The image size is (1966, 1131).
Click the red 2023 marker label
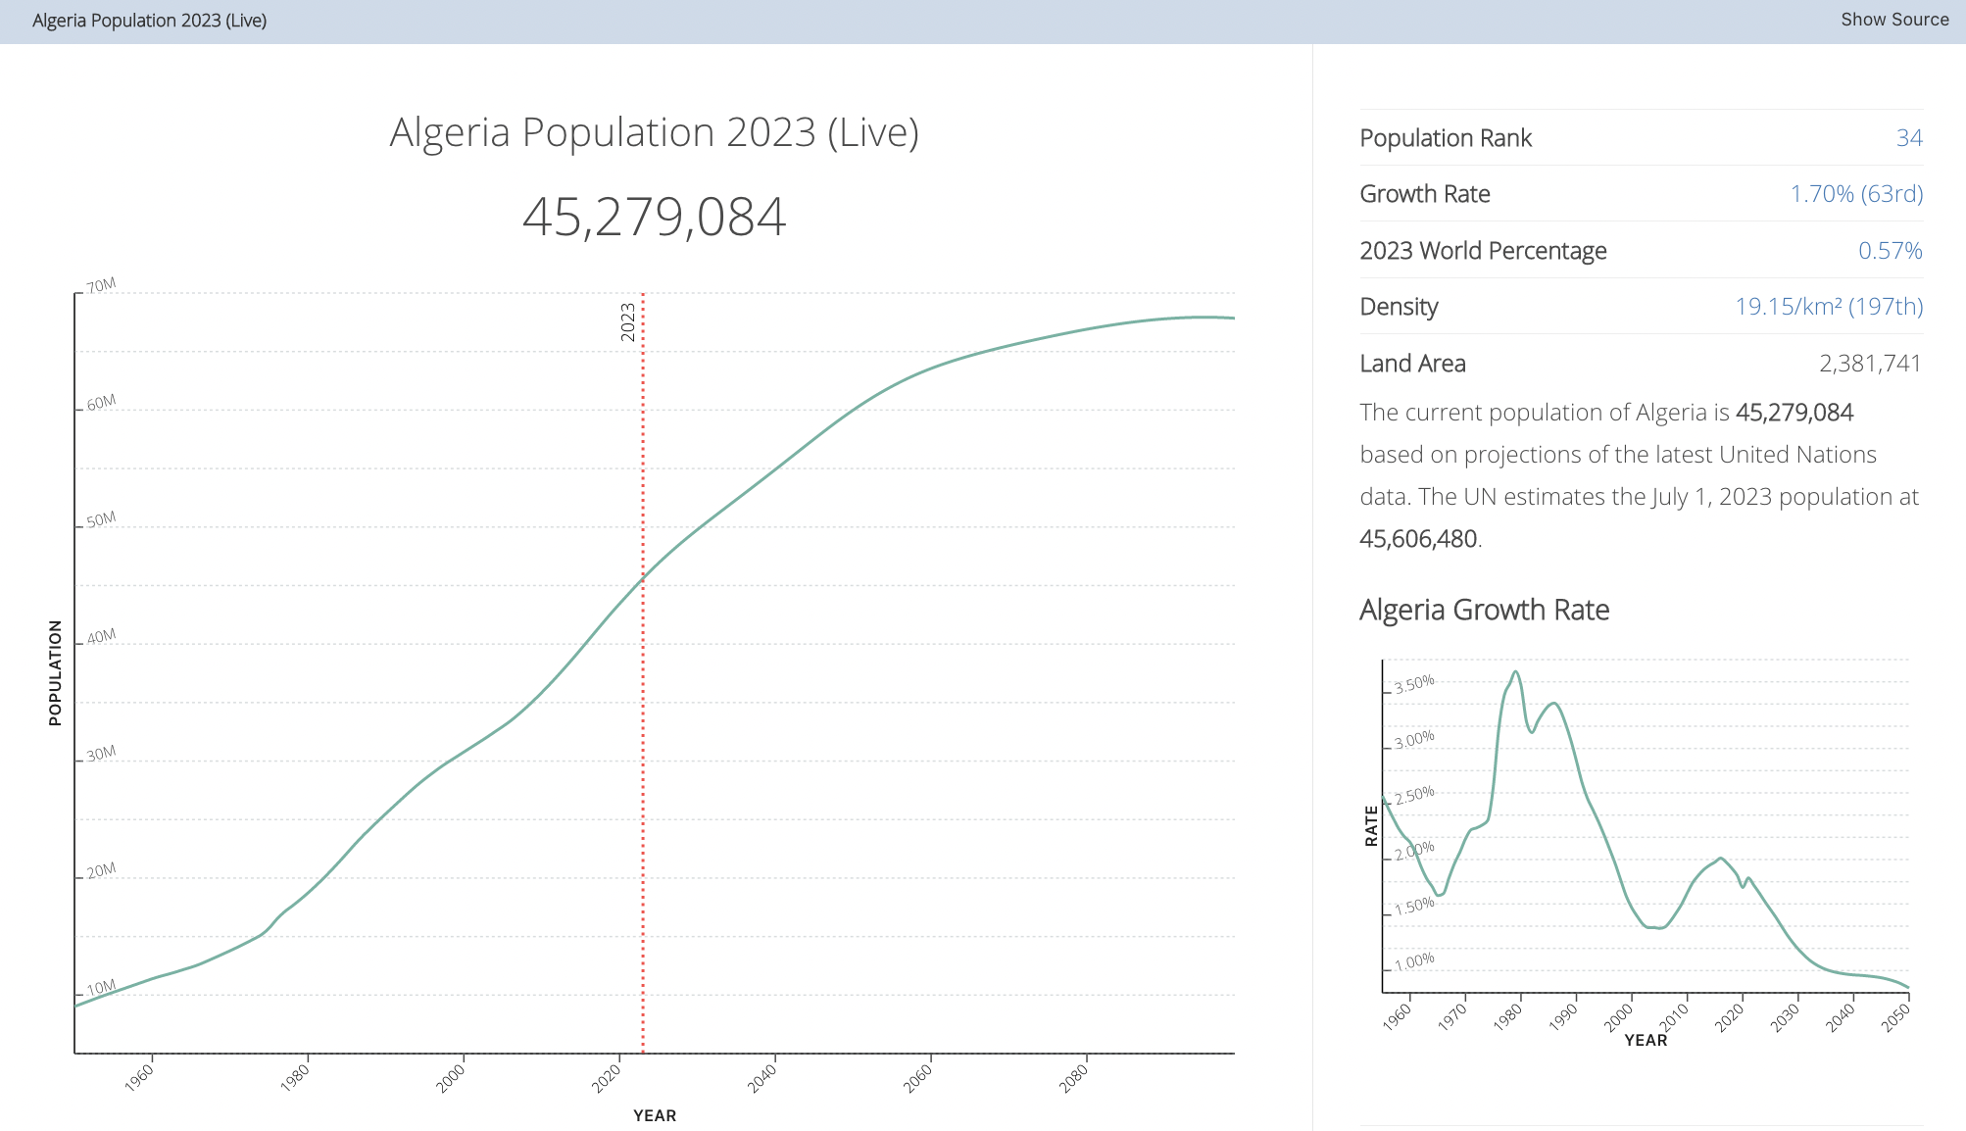628,322
